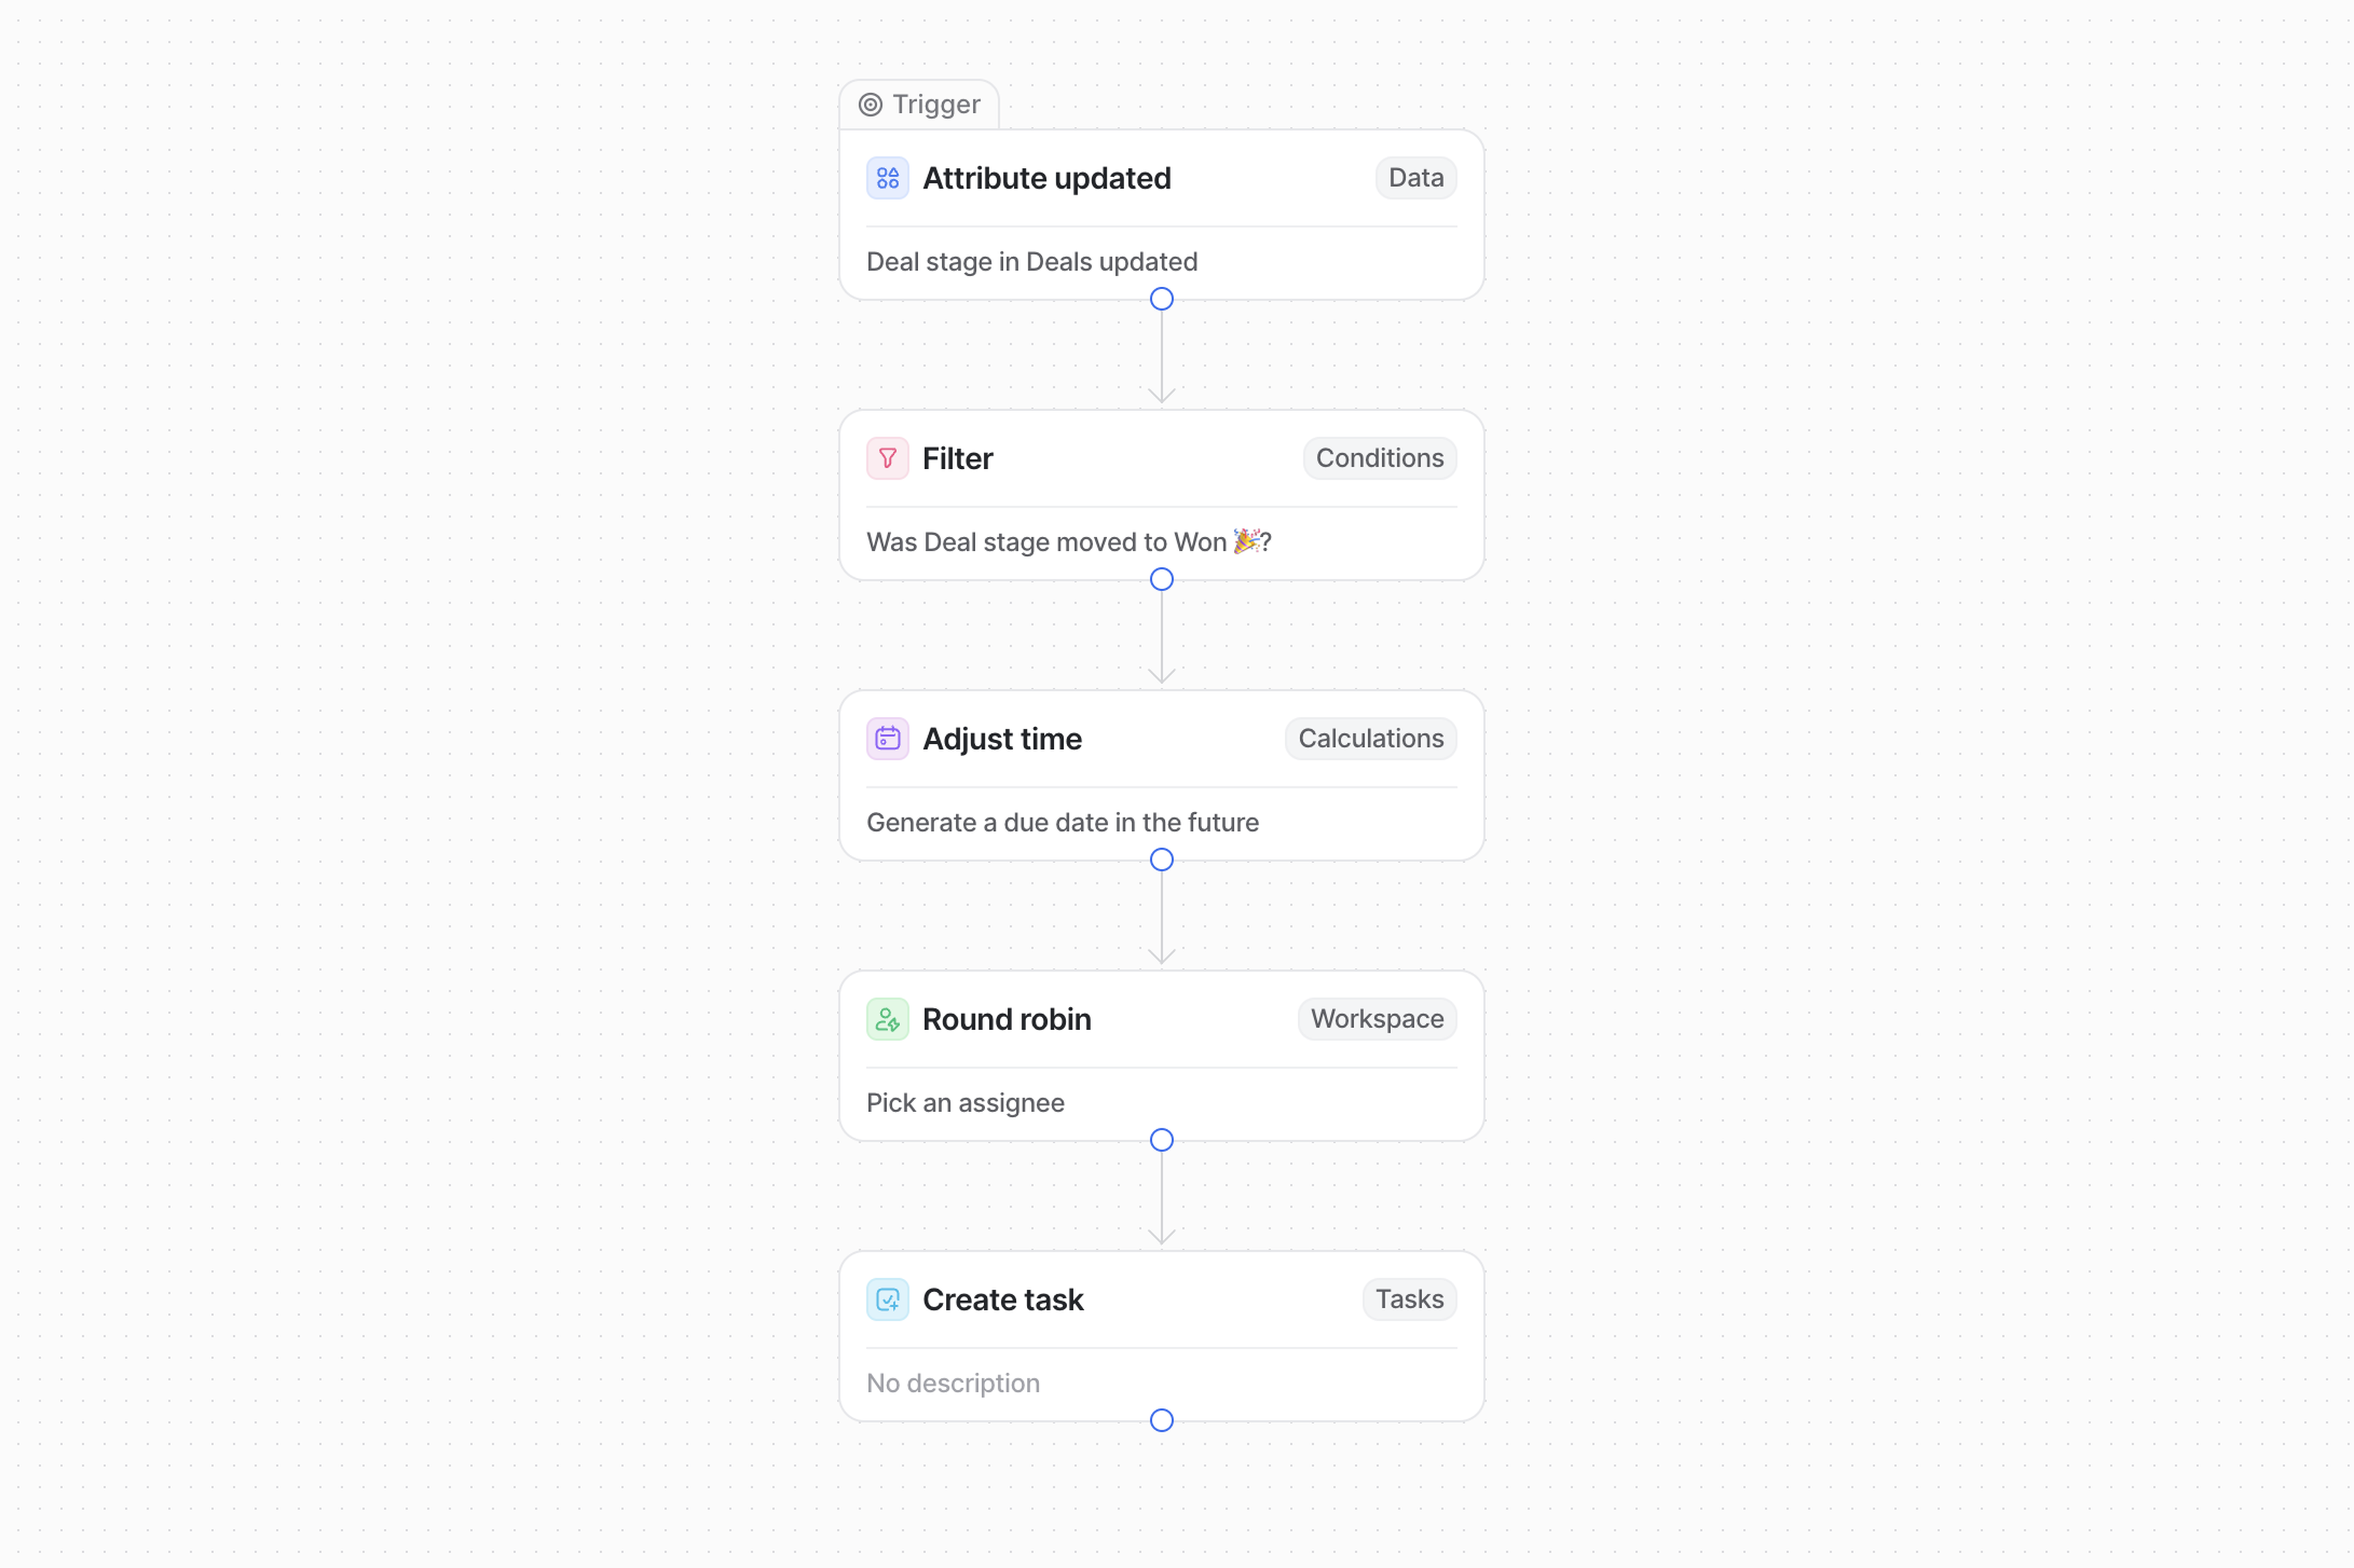Screen dimensions: 2354x1568
Task: Select the Round robin block title
Action: pos(1007,1019)
